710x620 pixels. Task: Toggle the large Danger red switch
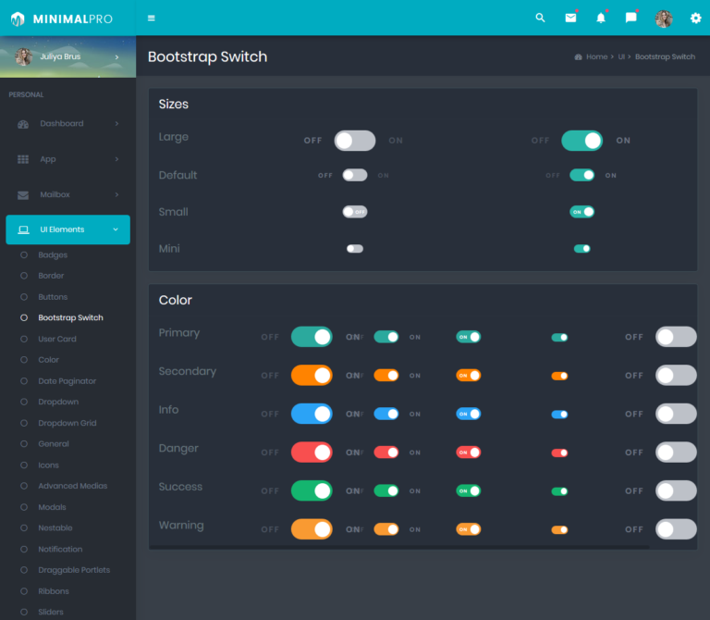pos(312,453)
